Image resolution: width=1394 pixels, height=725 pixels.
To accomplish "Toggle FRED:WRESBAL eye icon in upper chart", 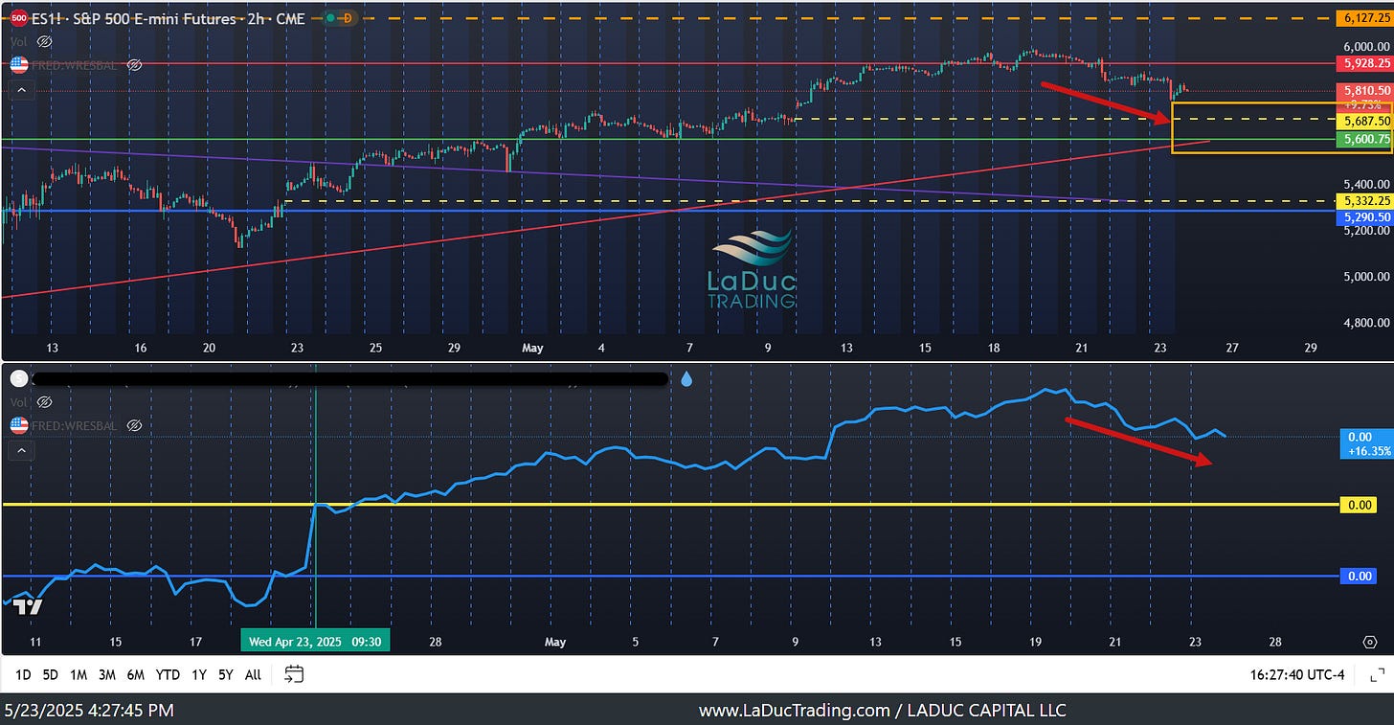I will click(135, 65).
